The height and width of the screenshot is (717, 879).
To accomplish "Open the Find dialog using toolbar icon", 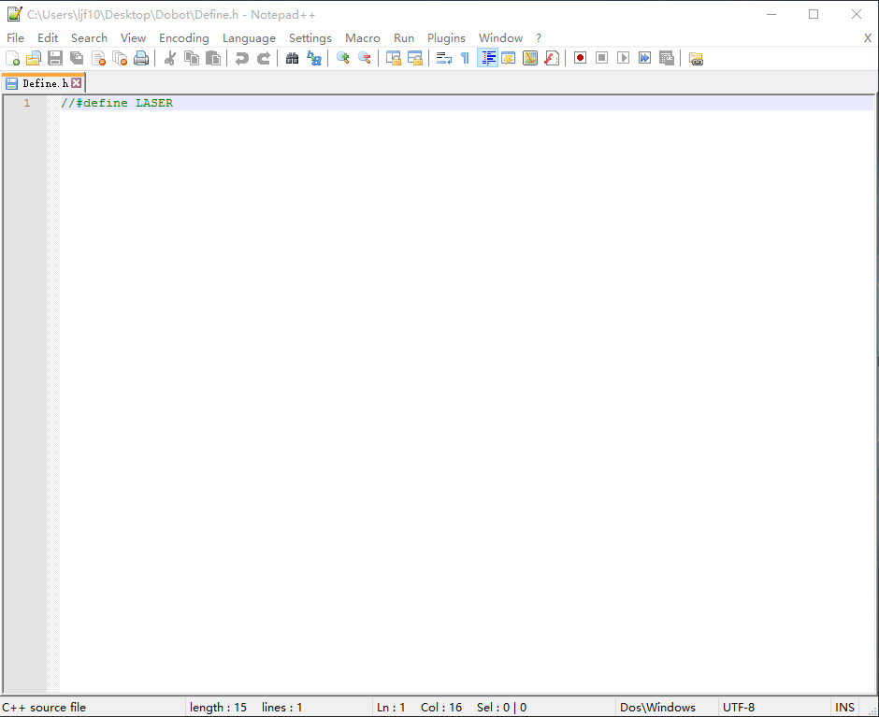I will coord(293,57).
